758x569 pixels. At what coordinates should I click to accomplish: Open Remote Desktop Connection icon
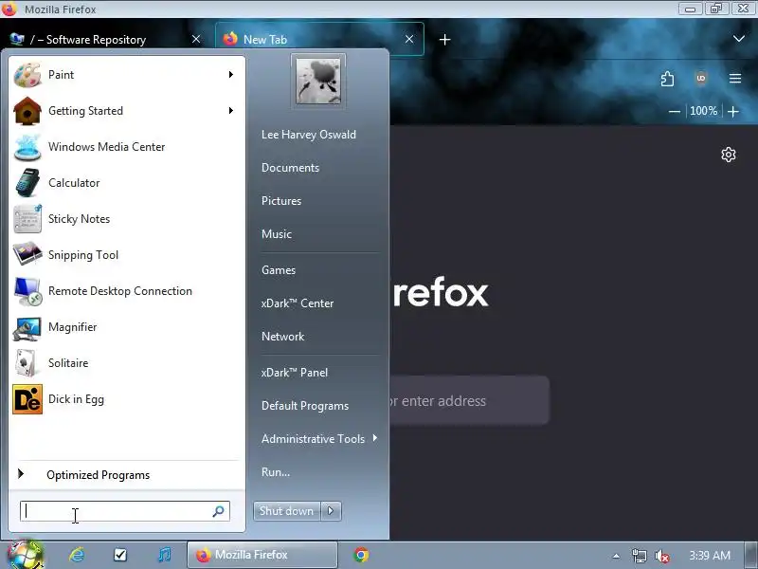coord(27,291)
